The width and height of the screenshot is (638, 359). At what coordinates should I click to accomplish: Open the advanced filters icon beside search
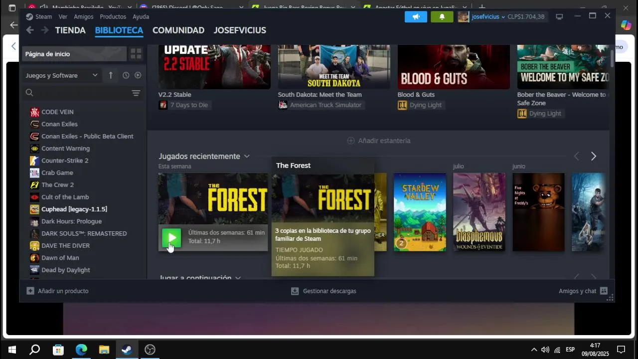tap(136, 93)
